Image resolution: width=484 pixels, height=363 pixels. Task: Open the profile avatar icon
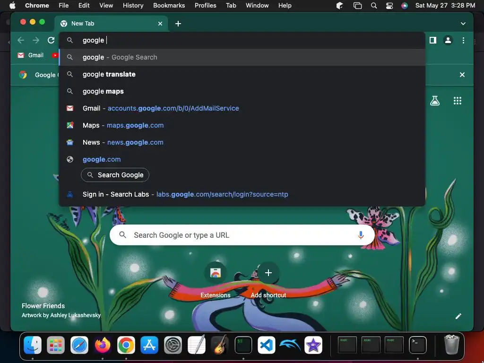[x=448, y=40]
